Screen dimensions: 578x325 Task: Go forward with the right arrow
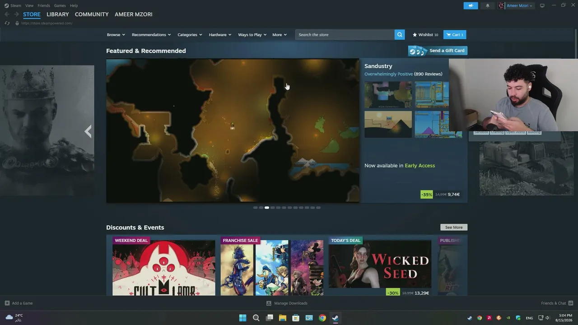(x=16, y=14)
